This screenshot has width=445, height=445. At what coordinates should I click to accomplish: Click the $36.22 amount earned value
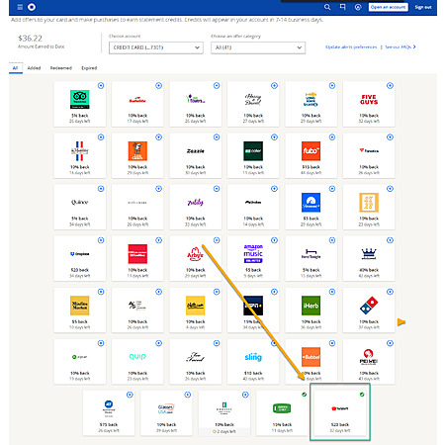[30, 39]
